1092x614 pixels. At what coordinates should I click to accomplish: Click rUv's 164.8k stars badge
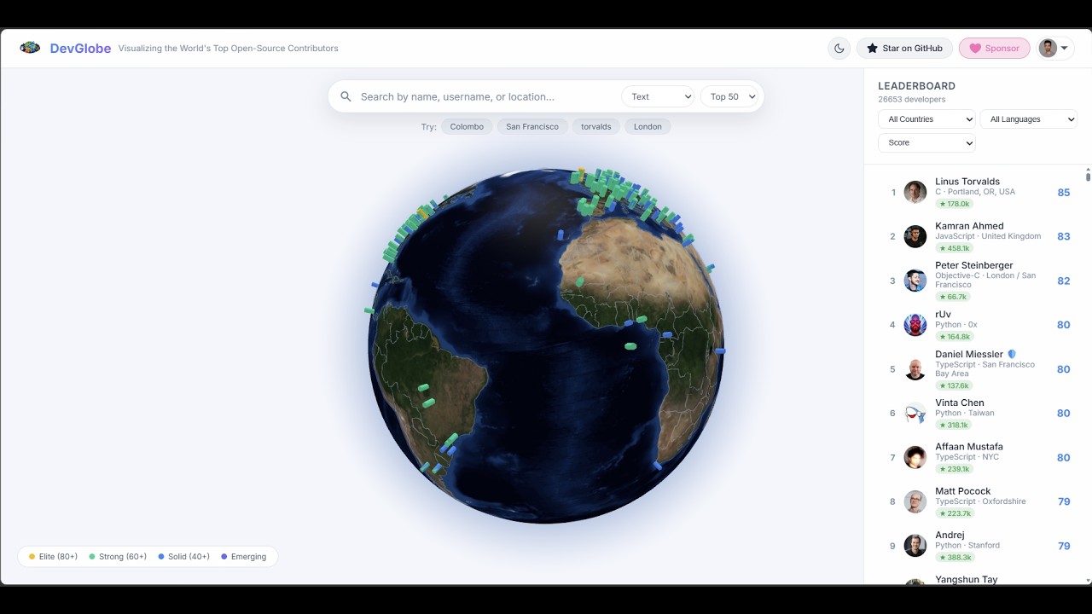(954, 337)
